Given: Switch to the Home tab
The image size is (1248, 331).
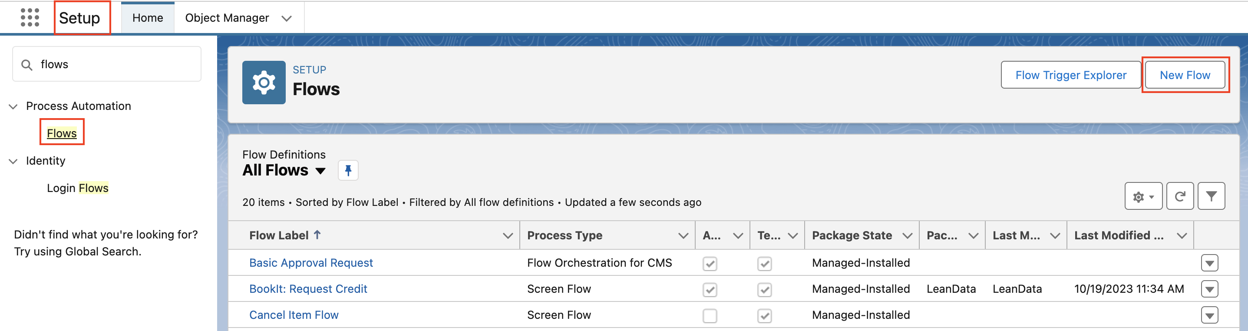Looking at the screenshot, I should [x=147, y=18].
